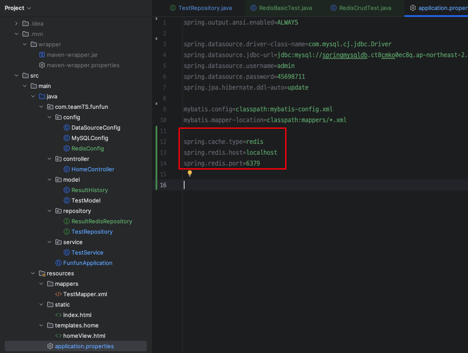
Task: Click TestRepository interface icon in tree
Action: (67, 232)
